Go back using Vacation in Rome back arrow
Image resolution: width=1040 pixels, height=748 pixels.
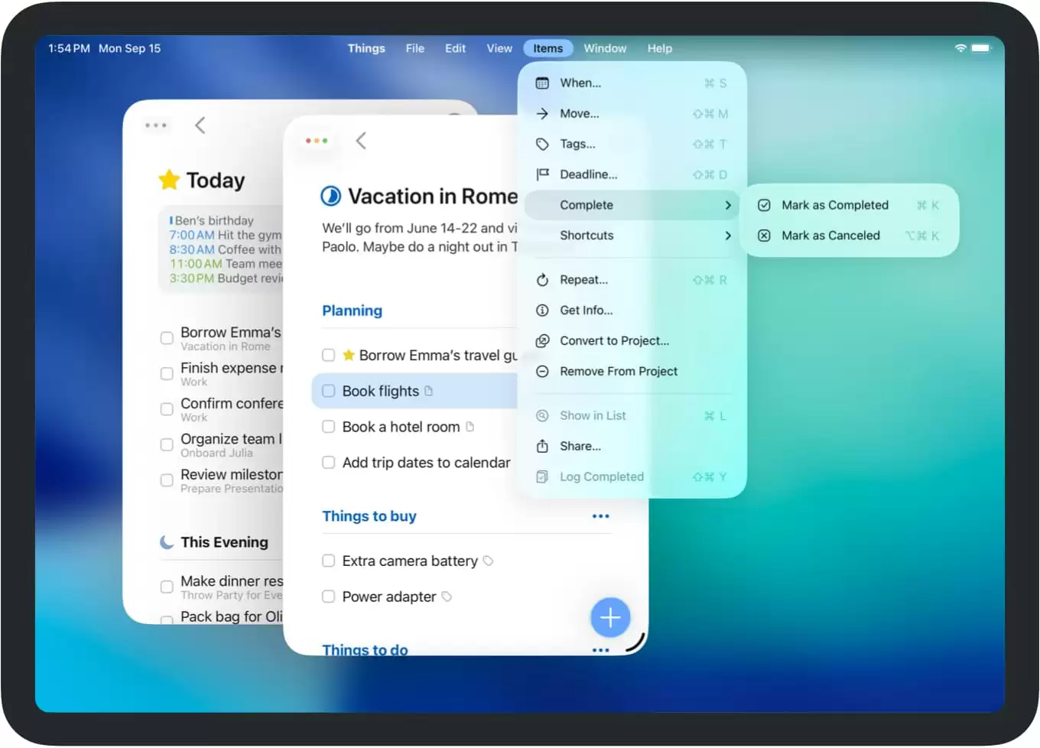tap(361, 141)
